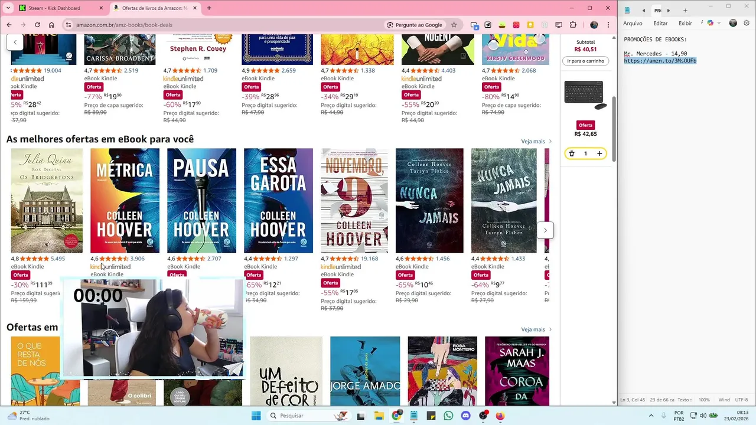Open Firefox from the taskbar
The height and width of the screenshot is (425, 756).
[x=500, y=416]
